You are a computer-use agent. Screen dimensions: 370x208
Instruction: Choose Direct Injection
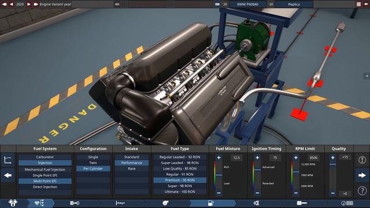coord(45,187)
